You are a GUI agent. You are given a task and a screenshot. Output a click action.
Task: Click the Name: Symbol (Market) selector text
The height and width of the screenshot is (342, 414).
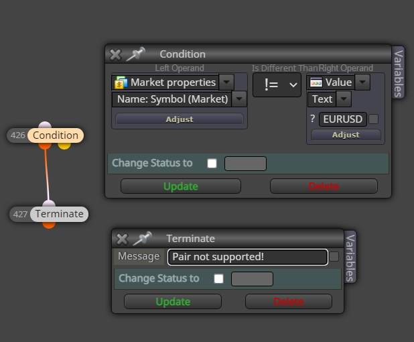(x=172, y=99)
